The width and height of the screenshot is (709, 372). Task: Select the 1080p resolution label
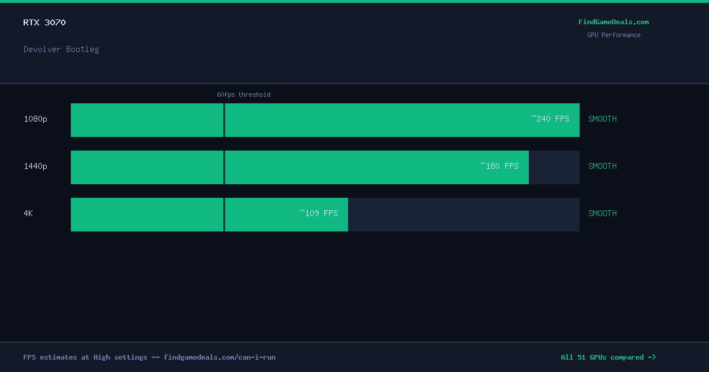[x=35, y=119]
